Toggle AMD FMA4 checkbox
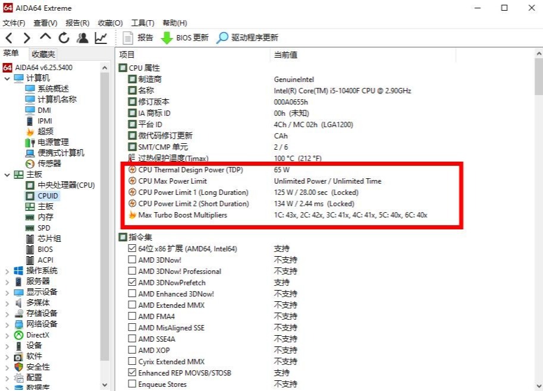 click(132, 316)
